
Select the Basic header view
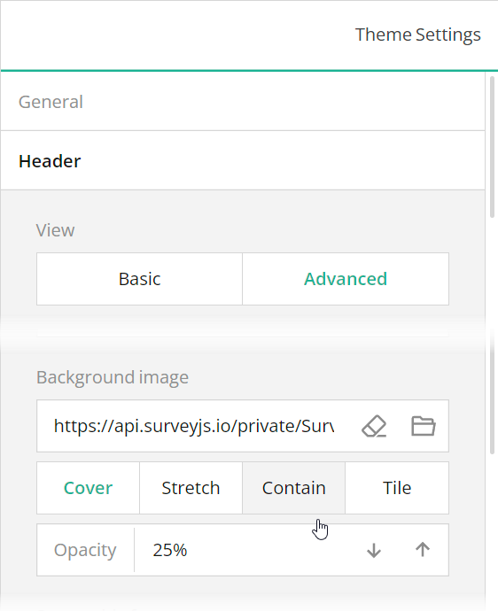tap(140, 279)
